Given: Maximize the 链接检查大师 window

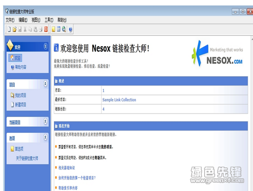Looking at the screenshot, I should coord(243,11).
